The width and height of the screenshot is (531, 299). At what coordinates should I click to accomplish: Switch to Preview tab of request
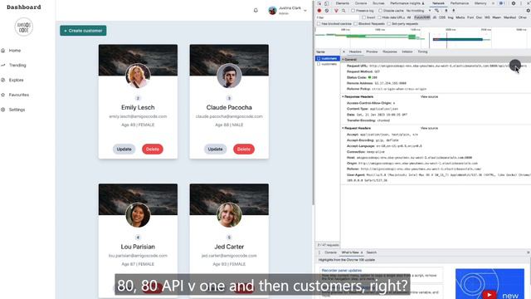pyautogui.click(x=372, y=51)
